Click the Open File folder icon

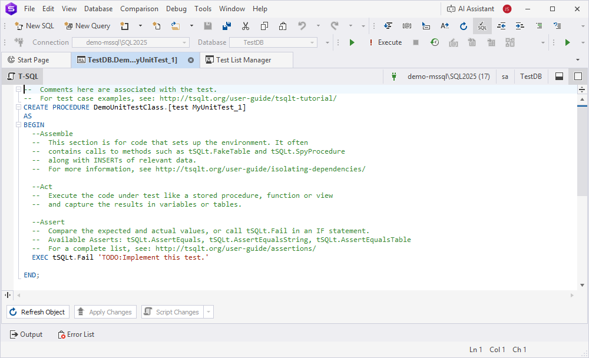pos(175,26)
